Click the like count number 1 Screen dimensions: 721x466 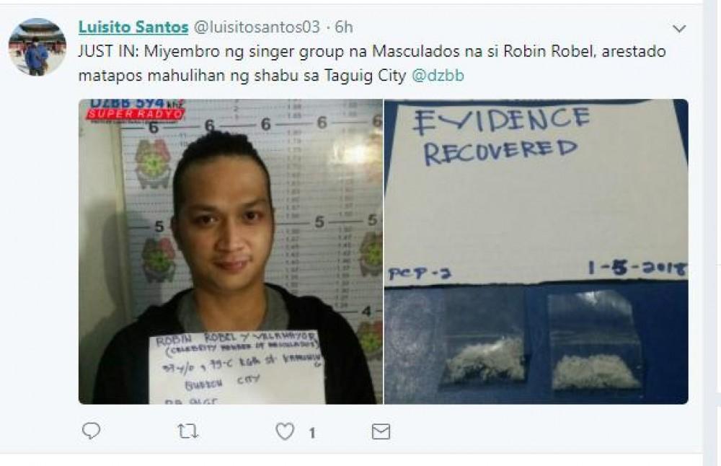[312, 433]
